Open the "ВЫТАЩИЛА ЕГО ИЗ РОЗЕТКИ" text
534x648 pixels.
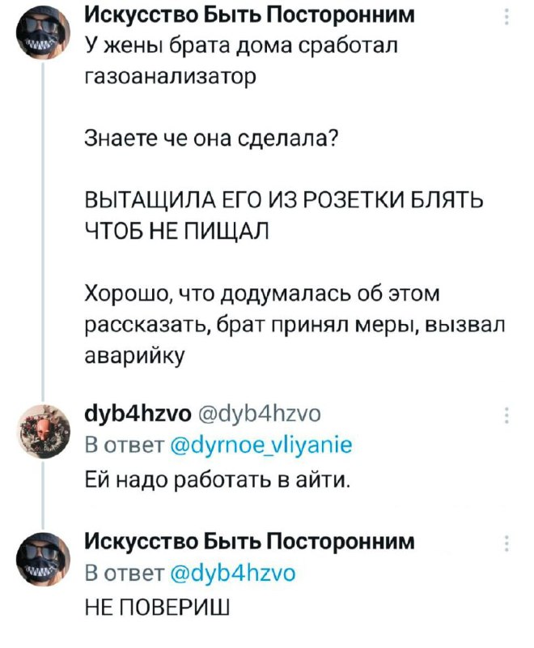284,215
